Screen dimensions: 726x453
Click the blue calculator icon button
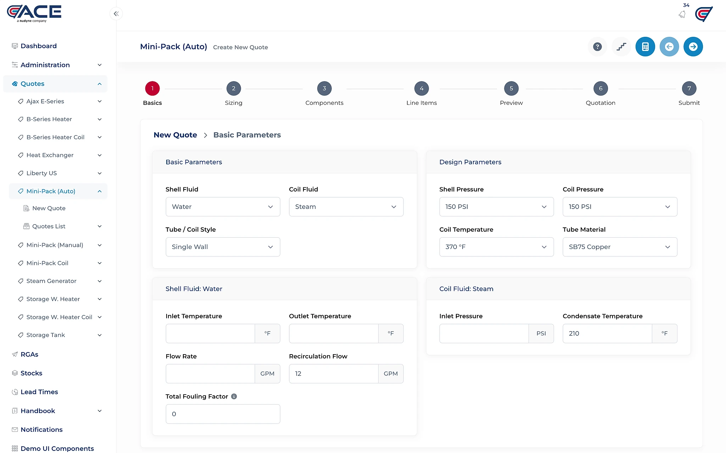tap(645, 47)
